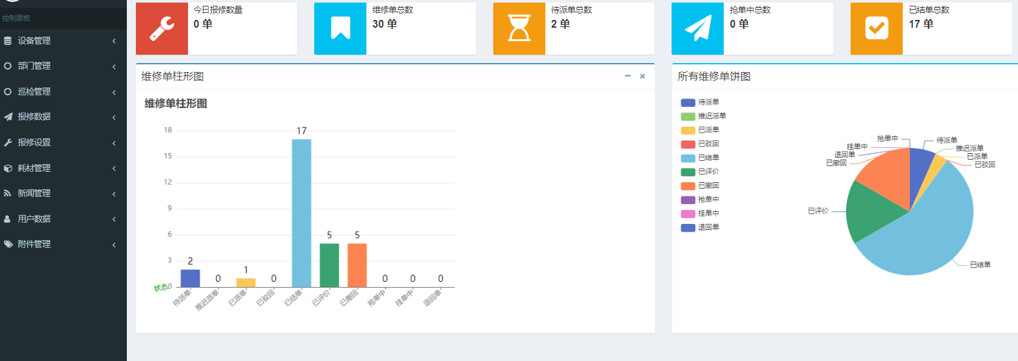
Task: Click the bookmark icon on 维修单总数 card
Action: point(341,28)
